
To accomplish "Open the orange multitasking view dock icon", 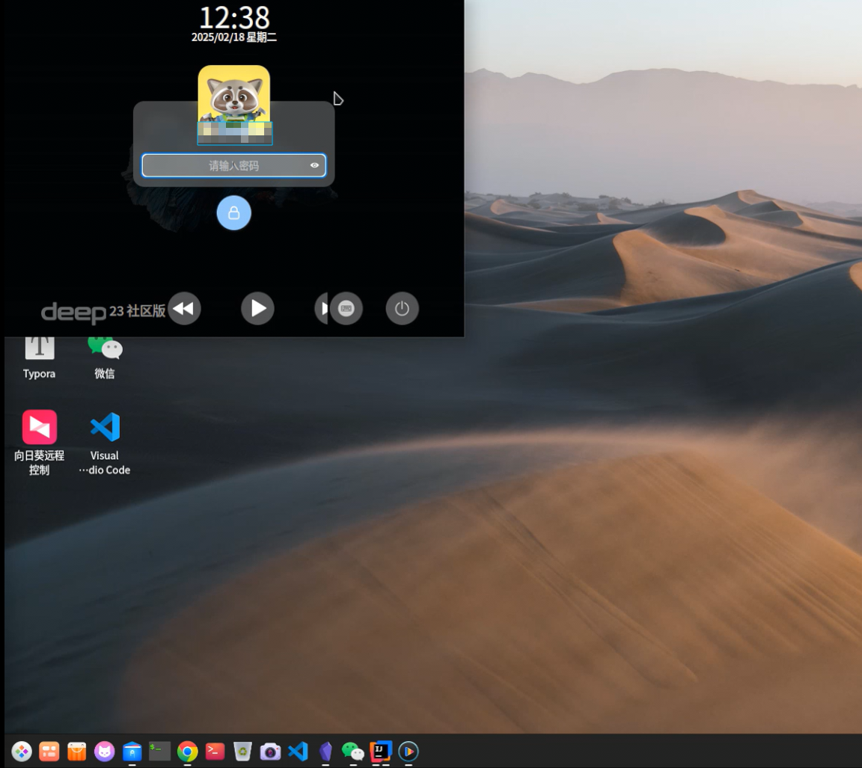I will 49,751.
